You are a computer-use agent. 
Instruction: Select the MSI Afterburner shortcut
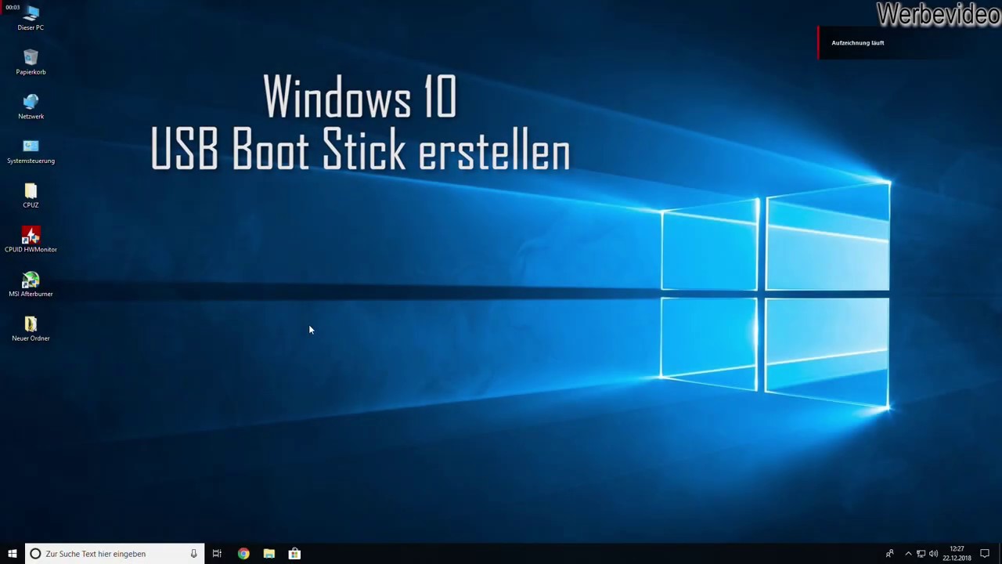click(x=31, y=285)
